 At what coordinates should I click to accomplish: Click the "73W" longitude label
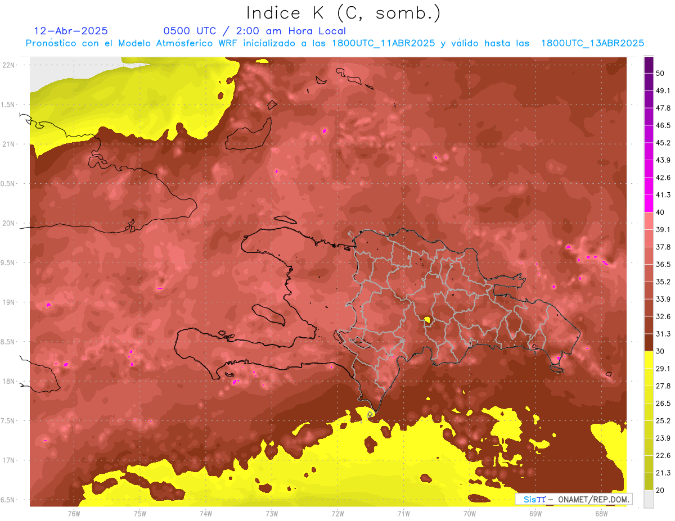tap(272, 513)
